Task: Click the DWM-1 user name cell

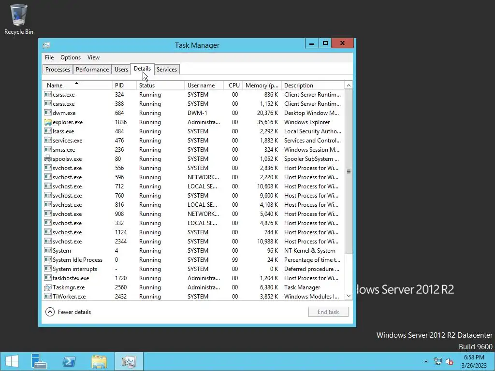Action: point(197,113)
